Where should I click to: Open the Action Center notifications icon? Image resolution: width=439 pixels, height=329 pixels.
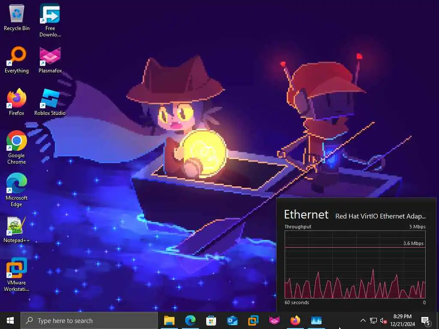[426, 321]
